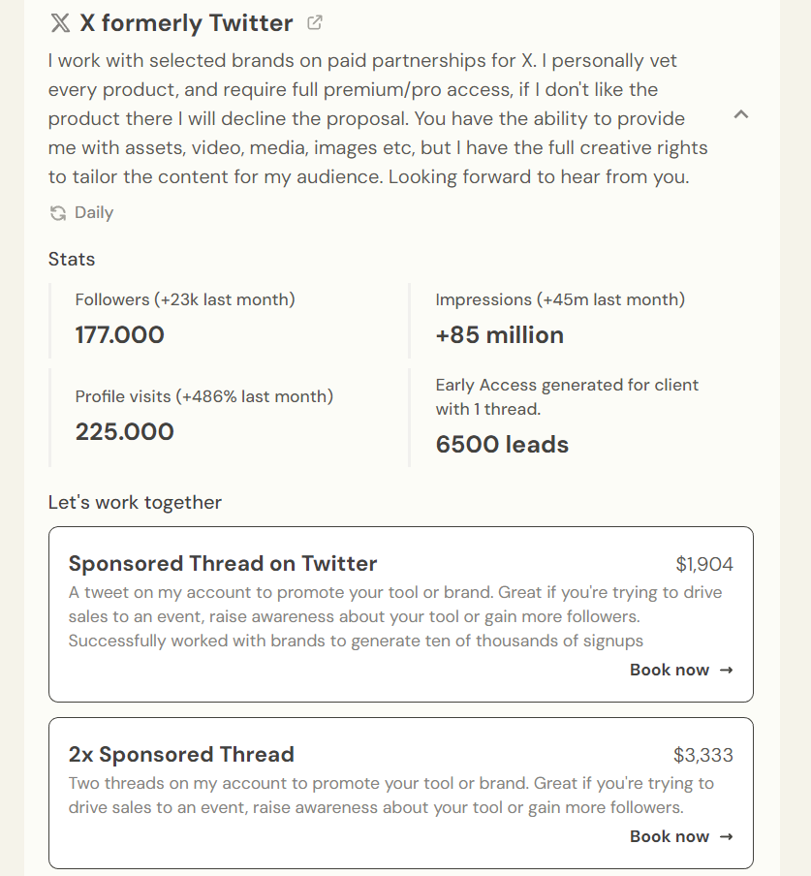Select the 6500 leads stat
This screenshot has height=876, width=811.
click(502, 445)
